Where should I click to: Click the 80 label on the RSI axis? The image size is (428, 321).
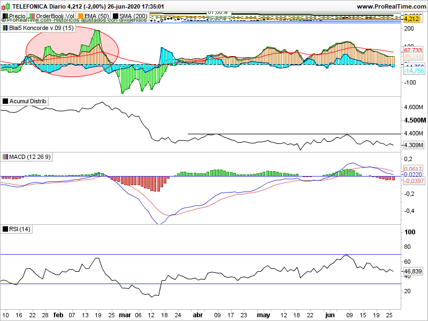click(x=407, y=247)
